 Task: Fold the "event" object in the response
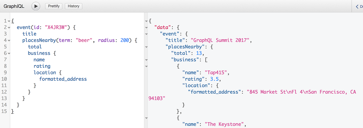pos(146,34)
